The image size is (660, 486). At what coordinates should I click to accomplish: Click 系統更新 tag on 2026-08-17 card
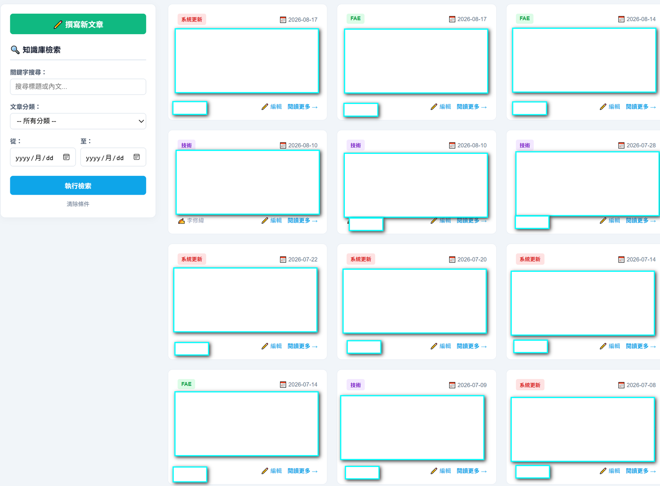point(192,19)
